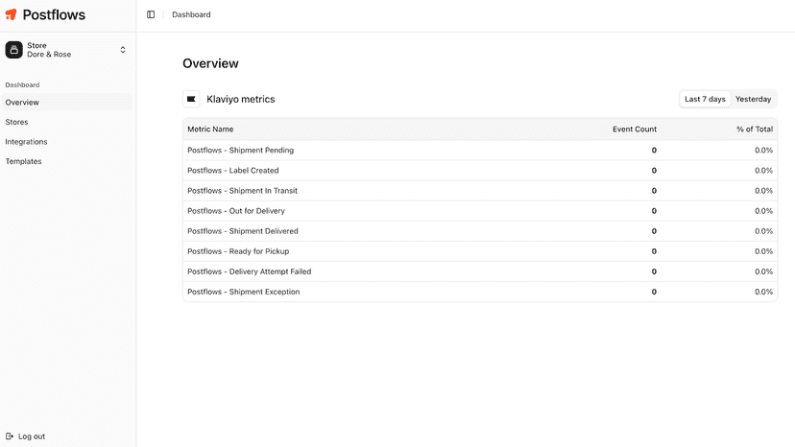Click the % of Total column header
The height and width of the screenshot is (447, 795).
point(755,129)
